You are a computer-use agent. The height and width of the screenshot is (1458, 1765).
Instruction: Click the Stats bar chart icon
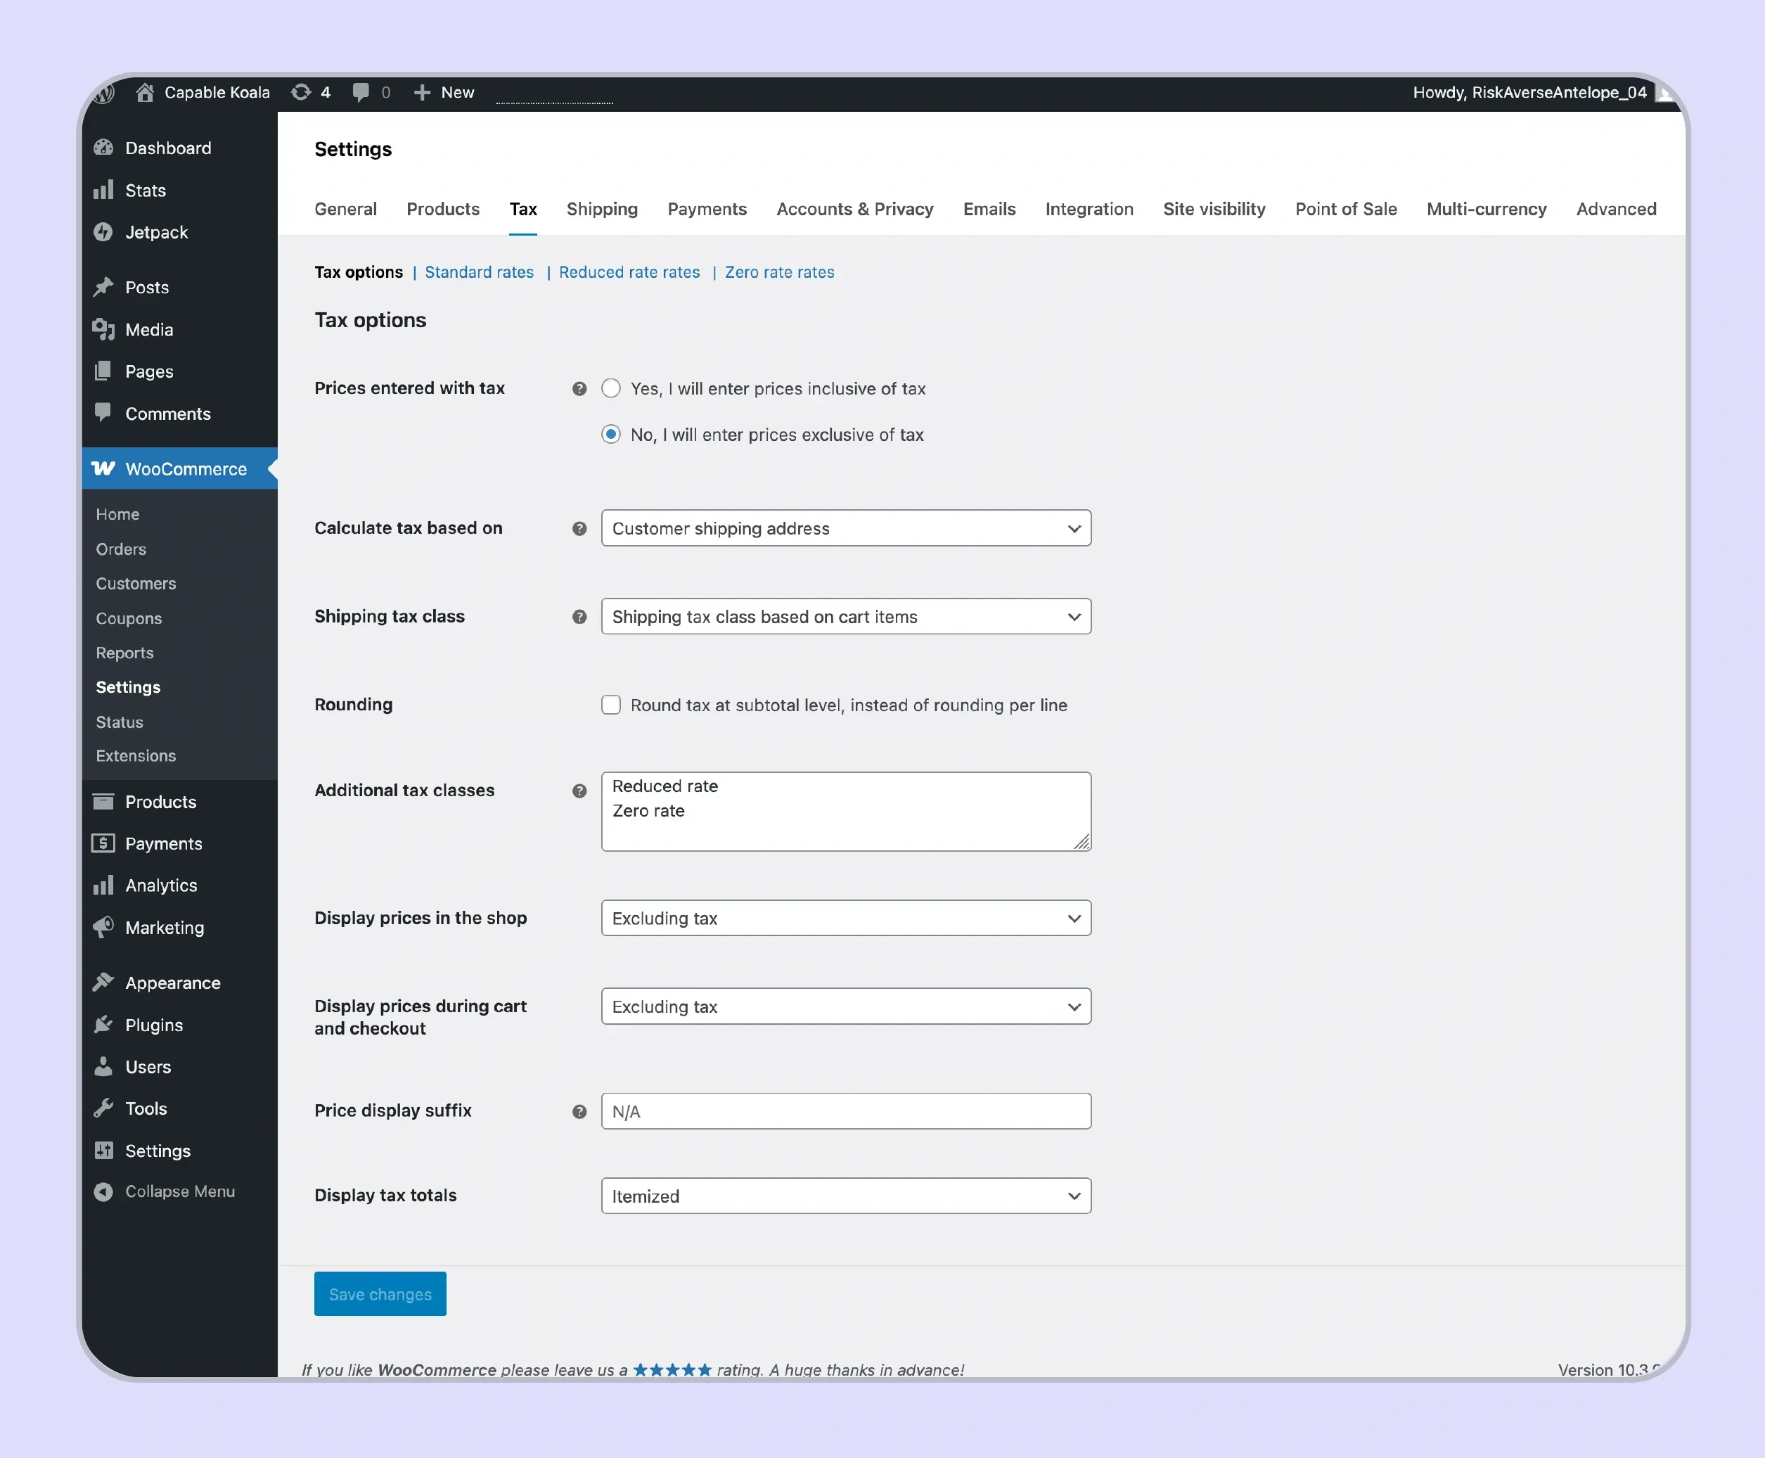103,190
